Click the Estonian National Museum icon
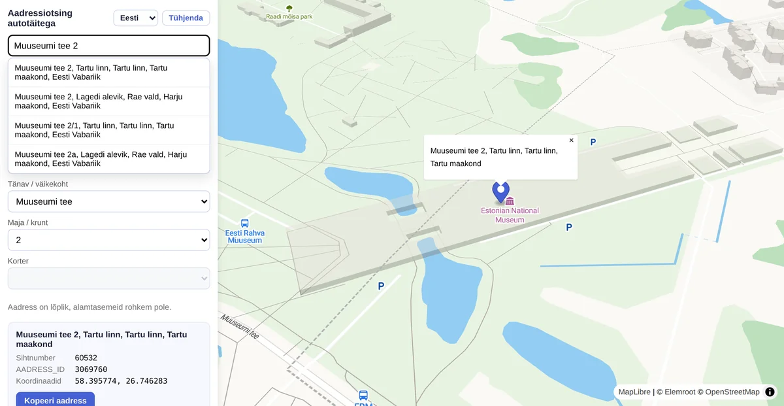This screenshot has height=406, width=784. point(510,201)
